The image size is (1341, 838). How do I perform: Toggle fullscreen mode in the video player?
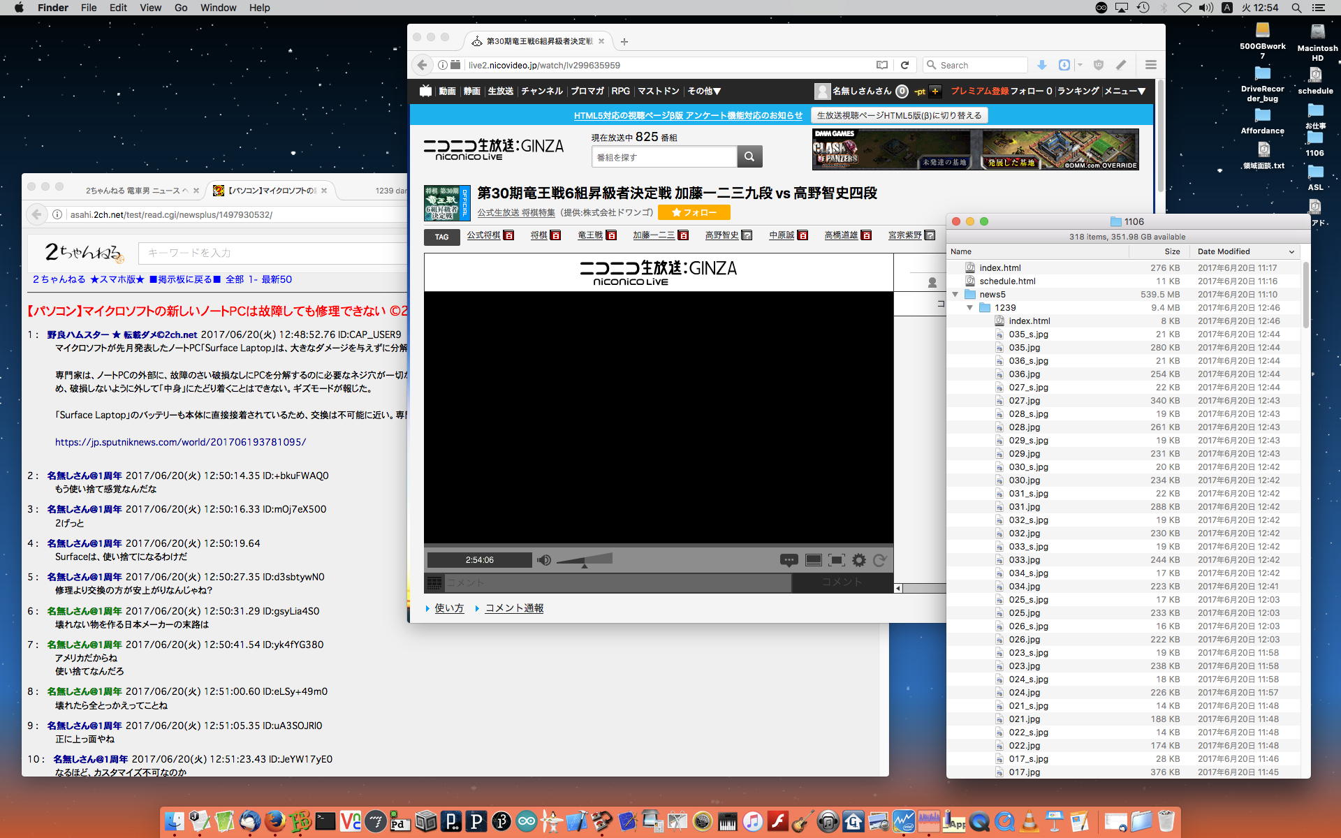836,560
